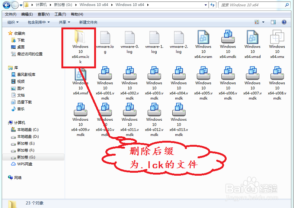Click 计算机 in the address path
The width and height of the screenshot is (294, 208).
point(41,5)
